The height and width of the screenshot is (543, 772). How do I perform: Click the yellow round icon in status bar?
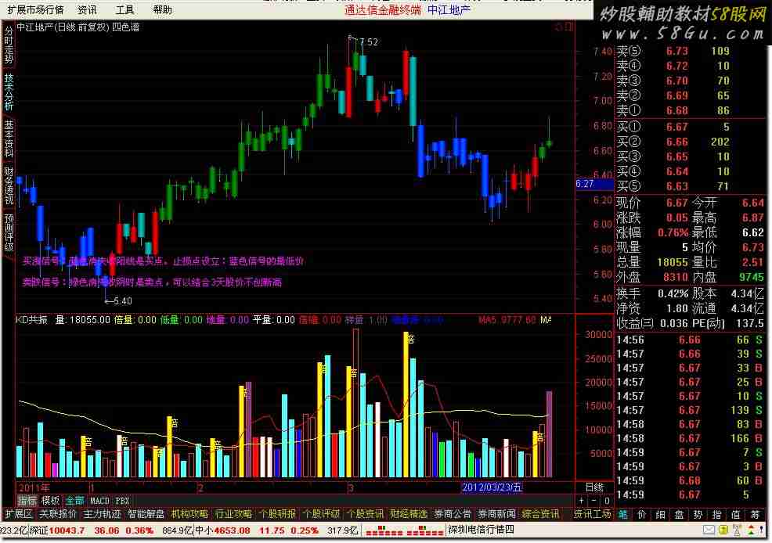[723, 530]
